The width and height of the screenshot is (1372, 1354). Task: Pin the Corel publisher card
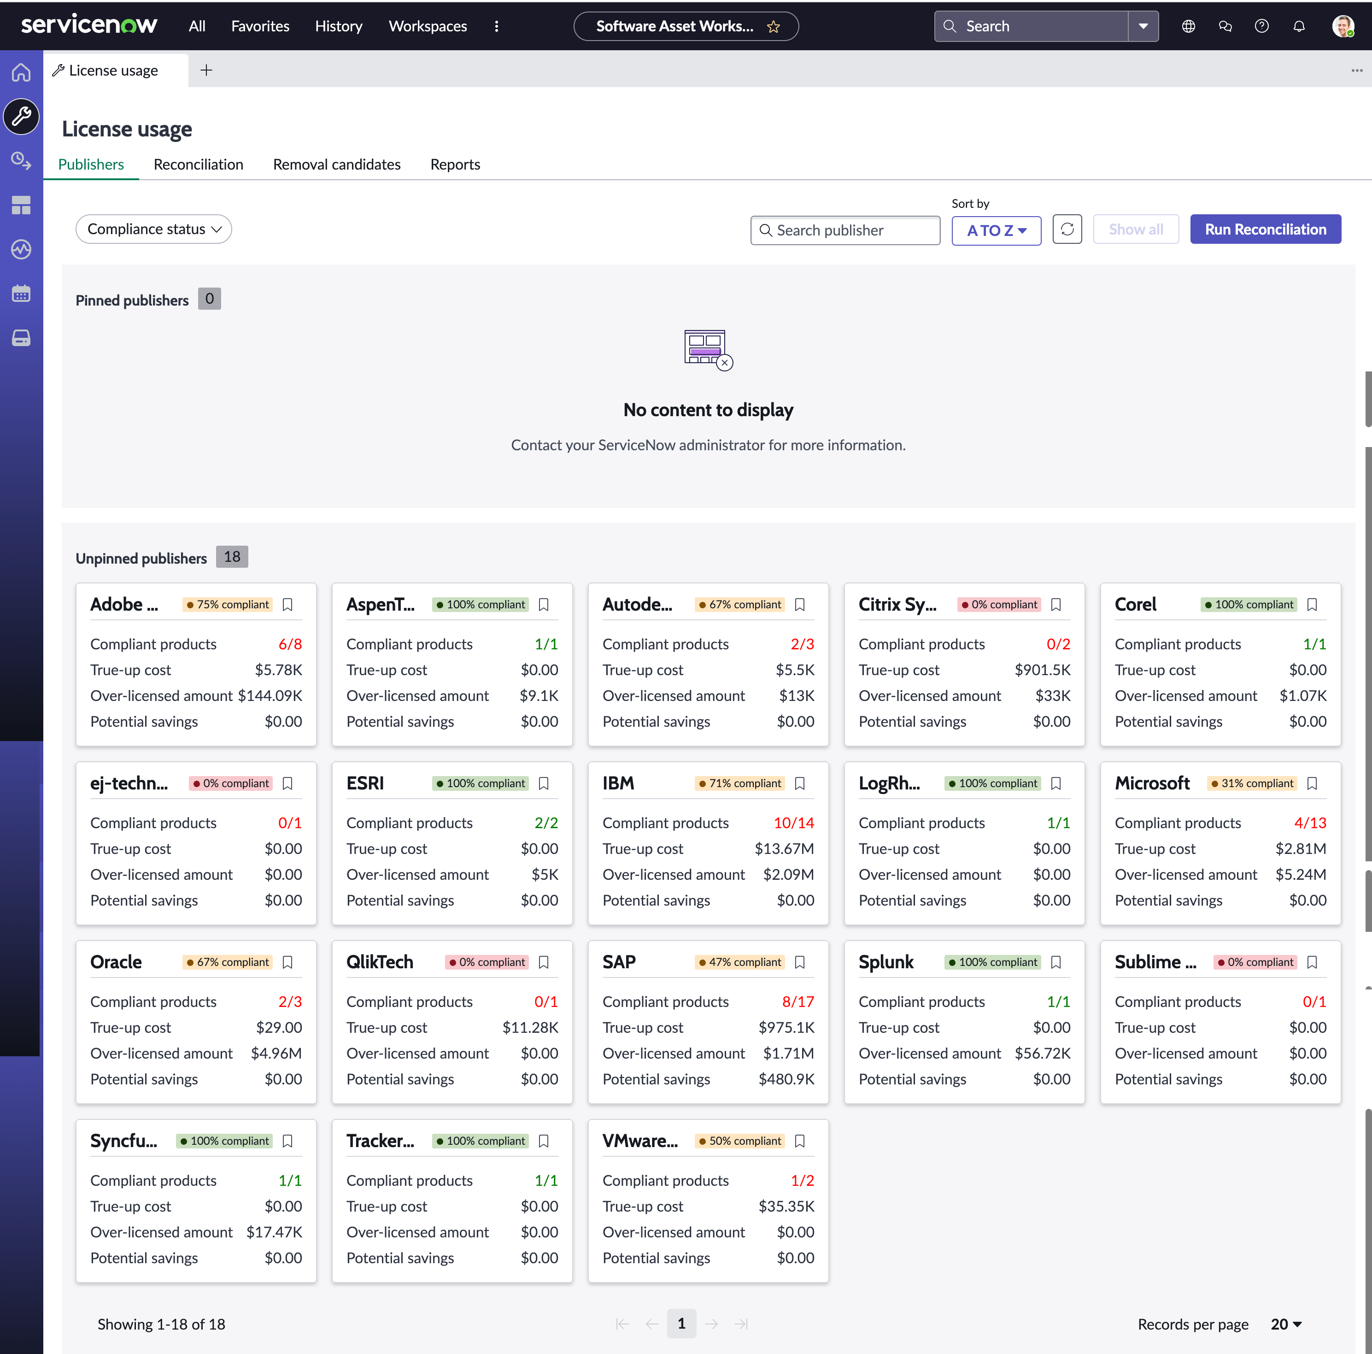(1313, 605)
